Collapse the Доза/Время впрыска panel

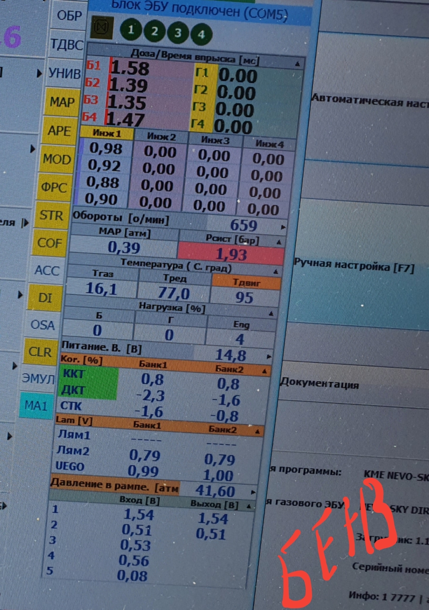[x=297, y=64]
